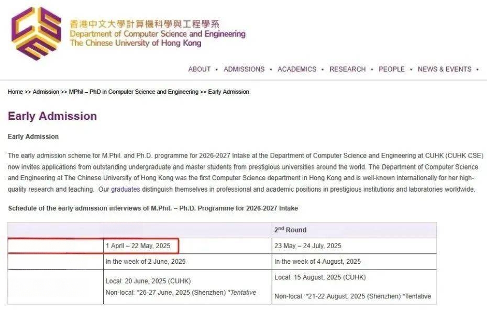Open the ADMISSIONS menu
Image resolution: width=487 pixels, height=313 pixels.
(244, 69)
